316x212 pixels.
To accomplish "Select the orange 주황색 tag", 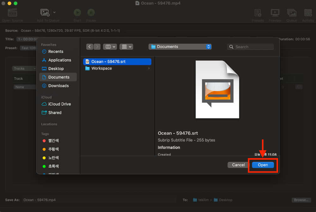I will (53, 149).
